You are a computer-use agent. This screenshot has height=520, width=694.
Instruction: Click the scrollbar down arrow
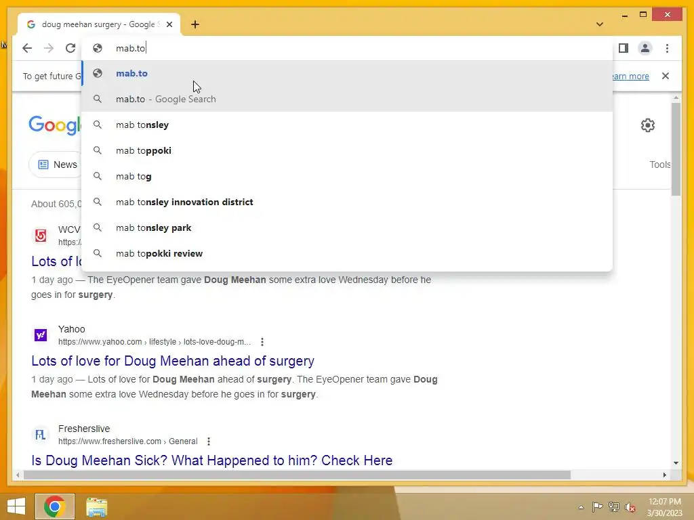(676, 463)
